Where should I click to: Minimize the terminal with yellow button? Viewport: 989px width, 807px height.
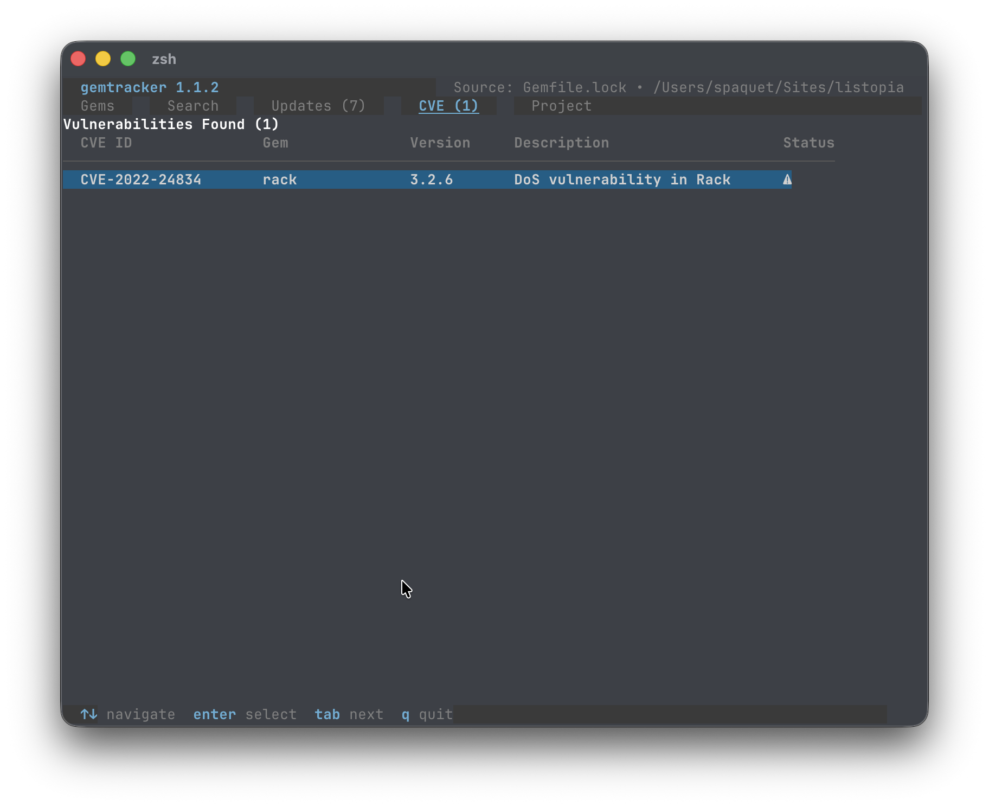103,59
